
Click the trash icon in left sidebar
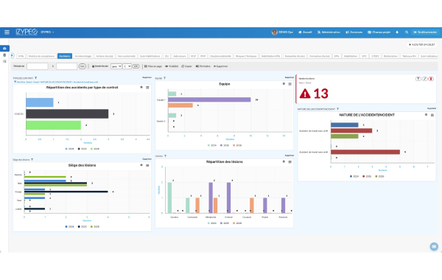click(4, 55)
